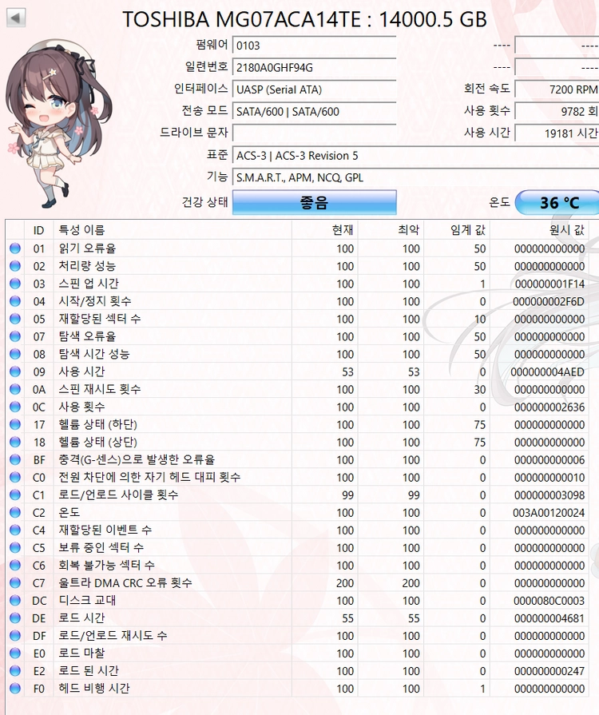Select the 디스크 교대 attribute name
Viewport: 599px width, 715px height.
pyautogui.click(x=87, y=601)
